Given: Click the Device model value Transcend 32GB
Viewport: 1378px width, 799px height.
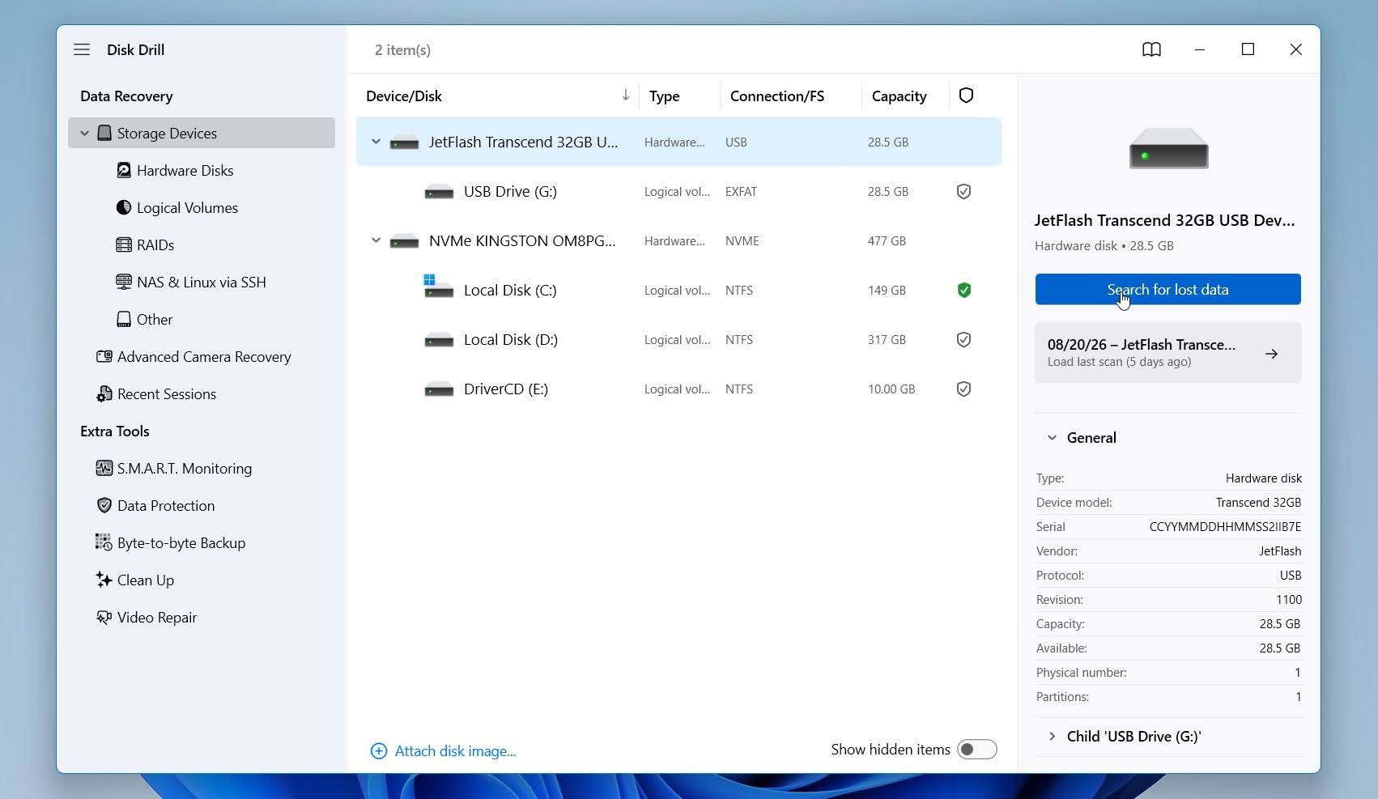Looking at the screenshot, I should click(x=1258, y=502).
